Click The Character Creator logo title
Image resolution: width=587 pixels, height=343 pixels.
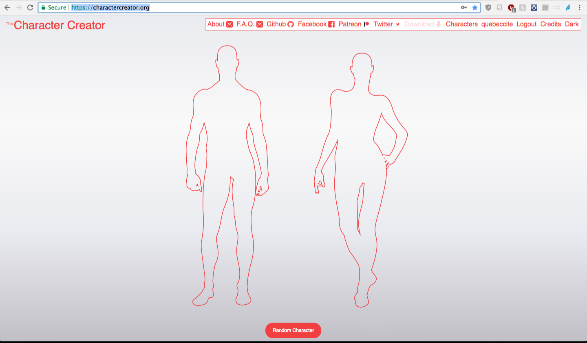[x=55, y=25]
